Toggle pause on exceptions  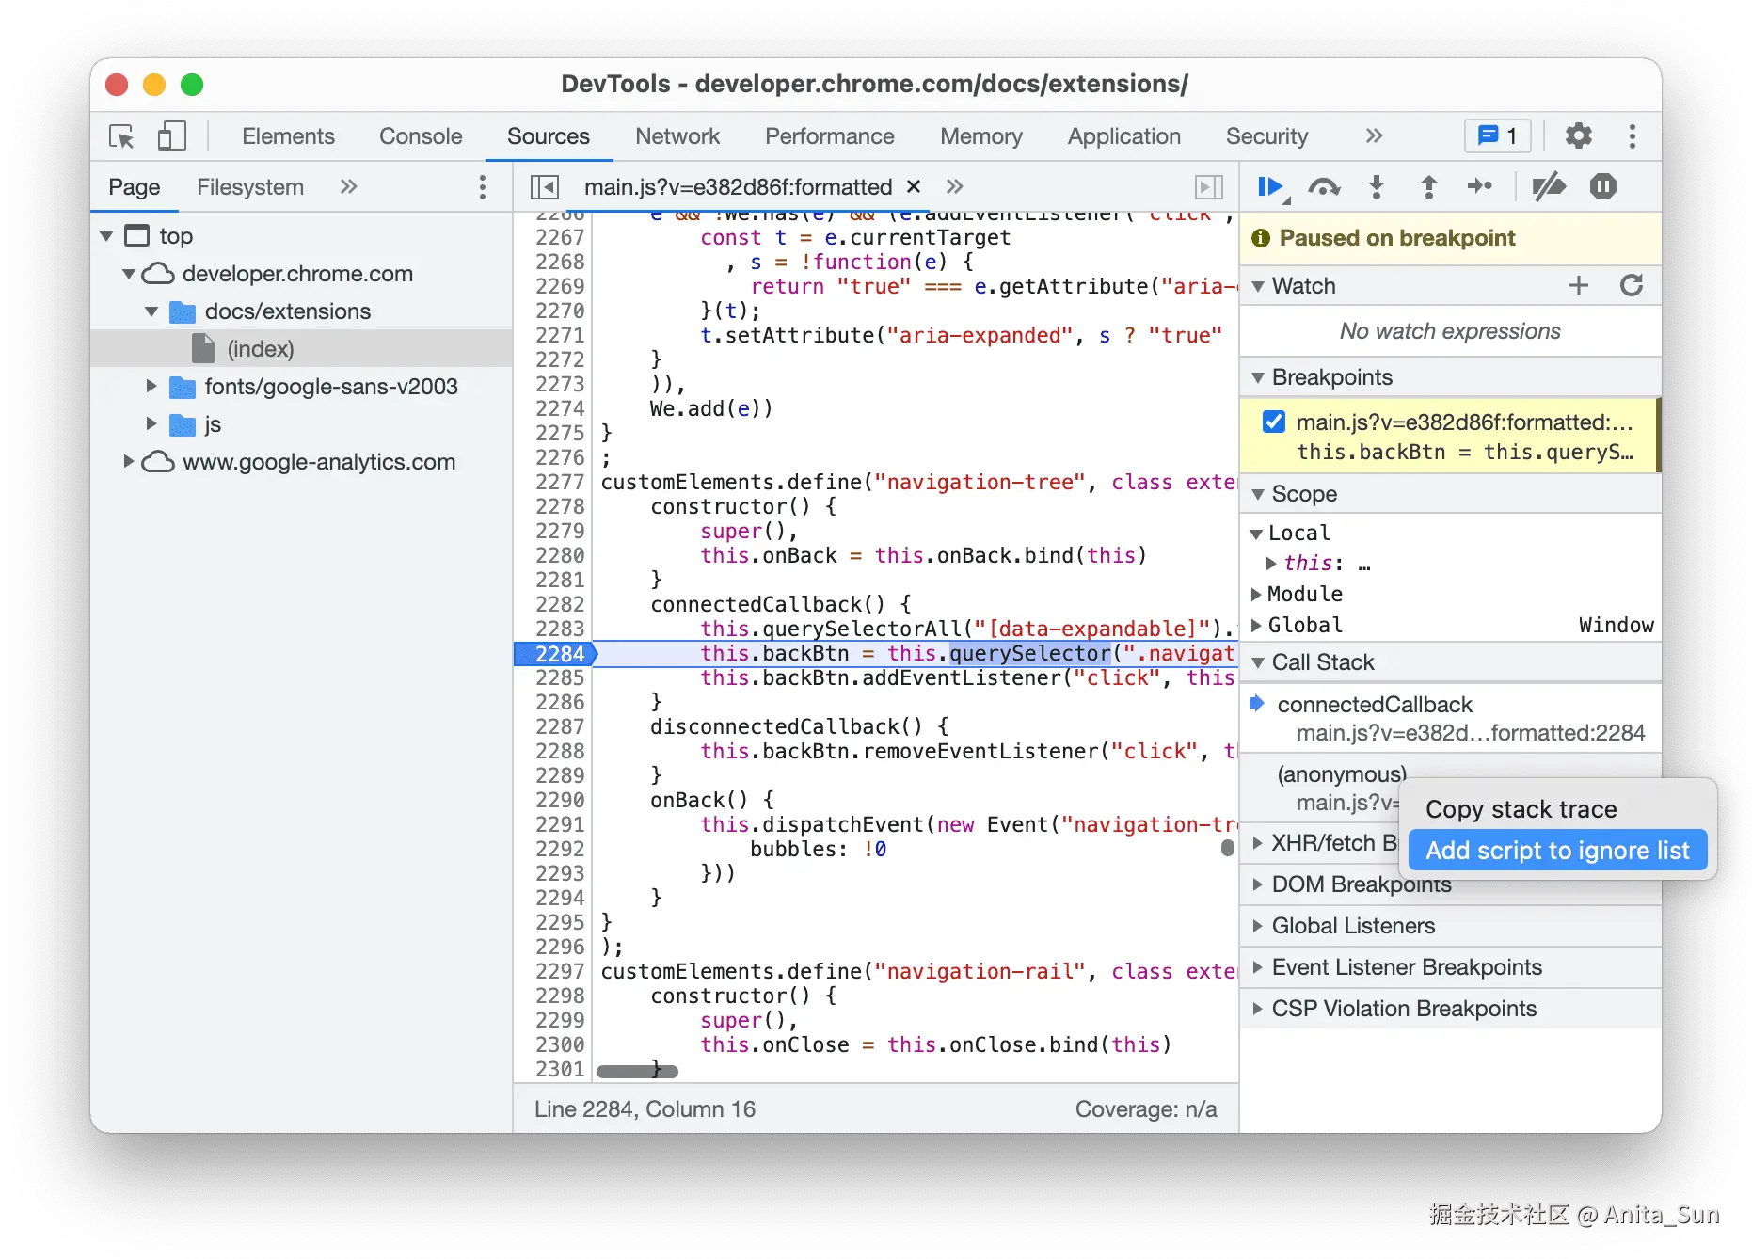pos(1603,187)
